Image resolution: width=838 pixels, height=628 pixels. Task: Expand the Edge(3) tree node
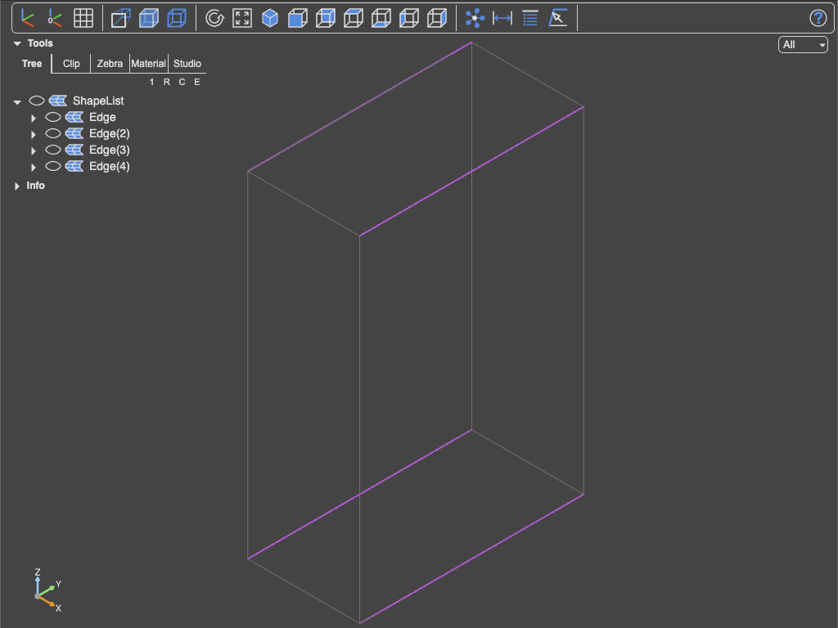pos(33,150)
